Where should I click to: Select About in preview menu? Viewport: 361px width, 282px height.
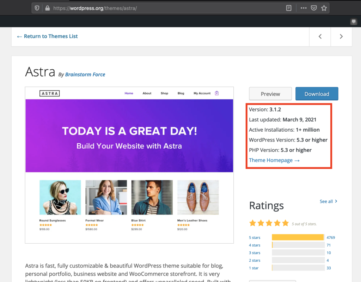(147, 93)
